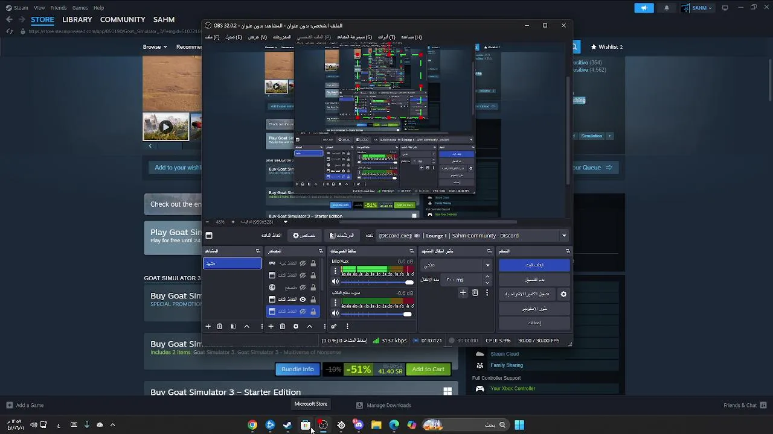Go back with Steam navigation arrow
The width and height of the screenshot is (773, 434).
[x=9, y=19]
